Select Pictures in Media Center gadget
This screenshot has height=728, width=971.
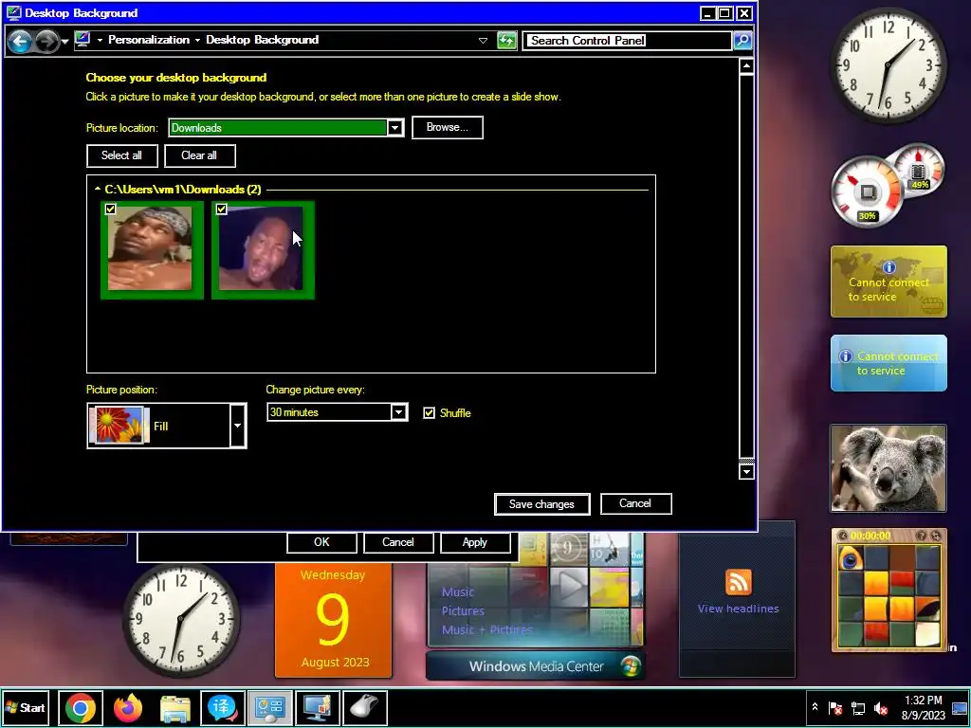(x=463, y=611)
